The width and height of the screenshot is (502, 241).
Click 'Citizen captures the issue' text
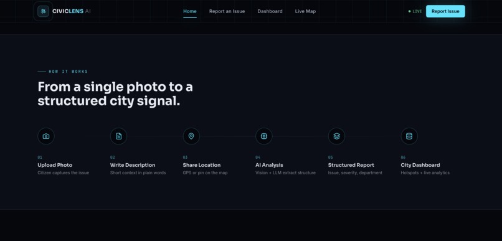64,173
